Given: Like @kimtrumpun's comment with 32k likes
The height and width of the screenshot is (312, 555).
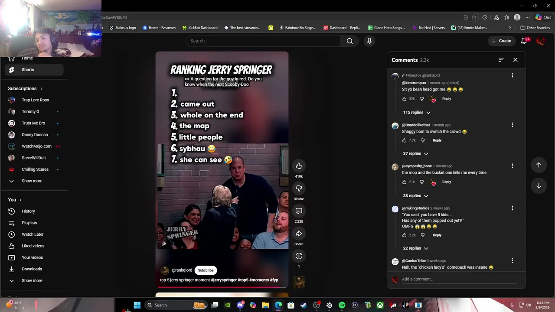Looking at the screenshot, I should coord(404,99).
